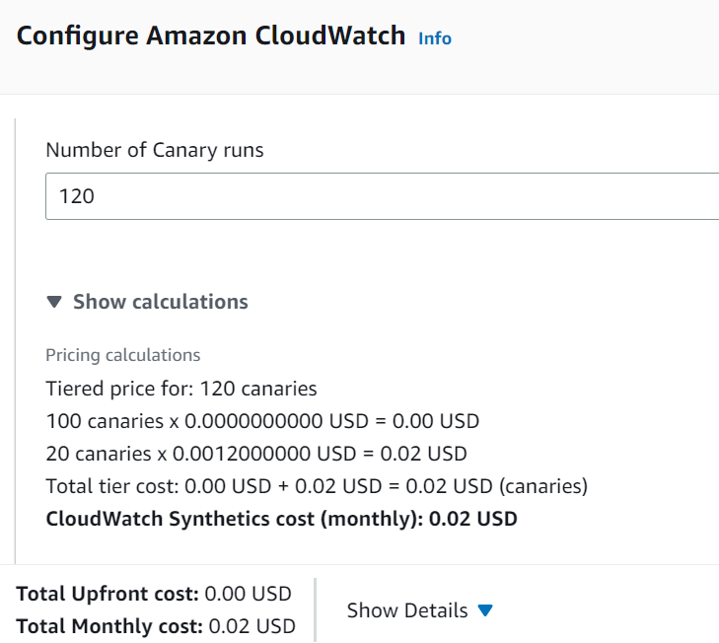Click the Pricing calculations subheading
Viewport: 719px width, 643px height.
[x=123, y=355]
